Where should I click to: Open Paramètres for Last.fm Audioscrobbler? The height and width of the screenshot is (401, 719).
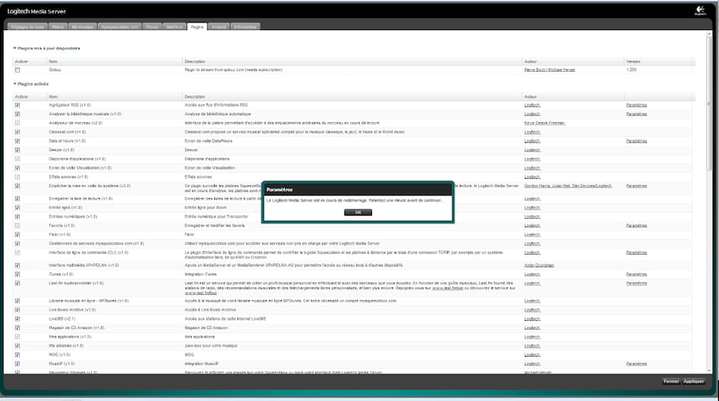tap(636, 283)
